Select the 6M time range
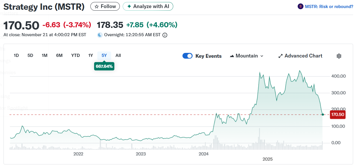 [59, 55]
